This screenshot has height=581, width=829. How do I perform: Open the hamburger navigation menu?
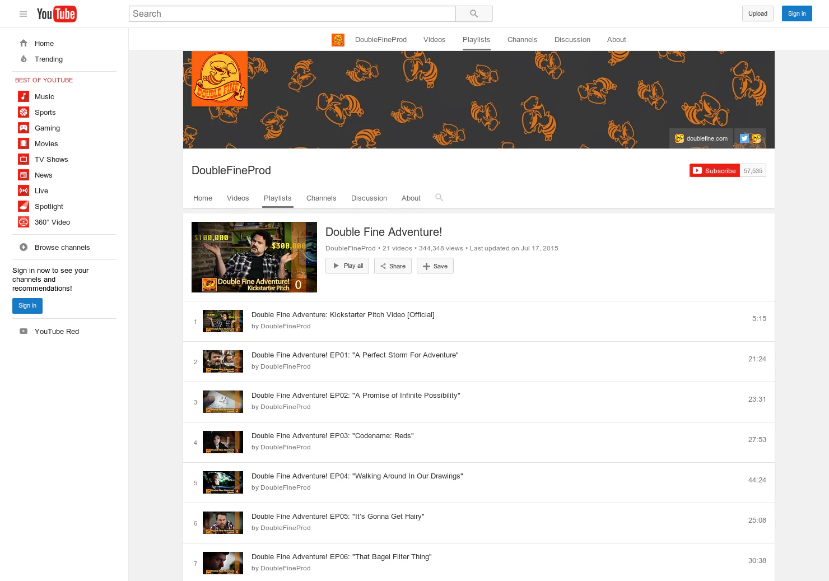tap(23, 13)
